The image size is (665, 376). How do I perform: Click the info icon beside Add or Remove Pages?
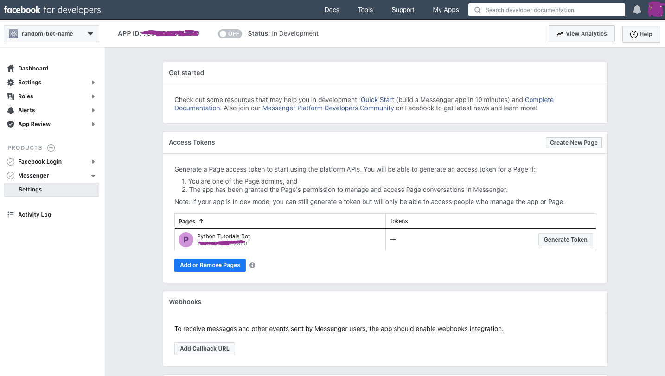252,265
